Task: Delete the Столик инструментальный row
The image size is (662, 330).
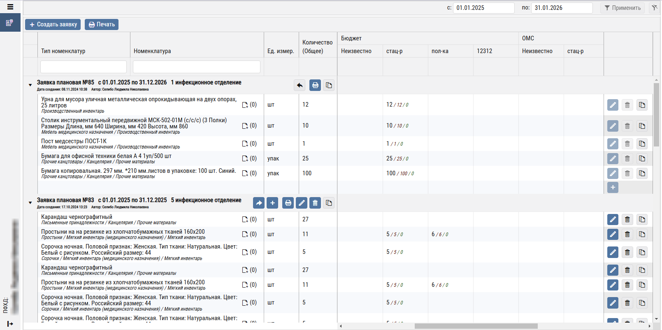Action: click(627, 126)
